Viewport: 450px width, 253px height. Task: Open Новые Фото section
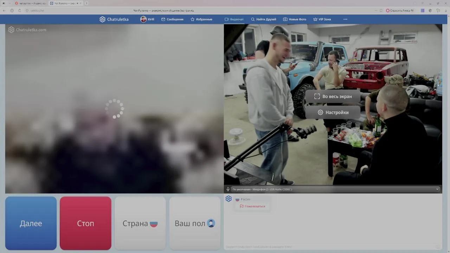pyautogui.click(x=295, y=19)
